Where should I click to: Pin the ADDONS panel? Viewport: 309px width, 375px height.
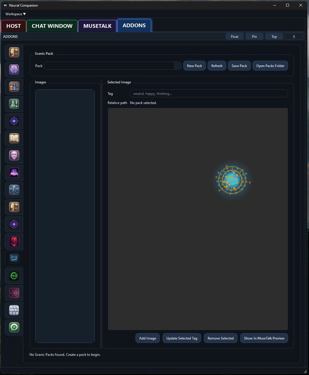click(254, 37)
